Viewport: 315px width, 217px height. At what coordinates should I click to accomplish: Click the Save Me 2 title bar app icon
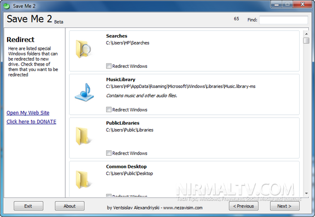[x=7, y=6]
